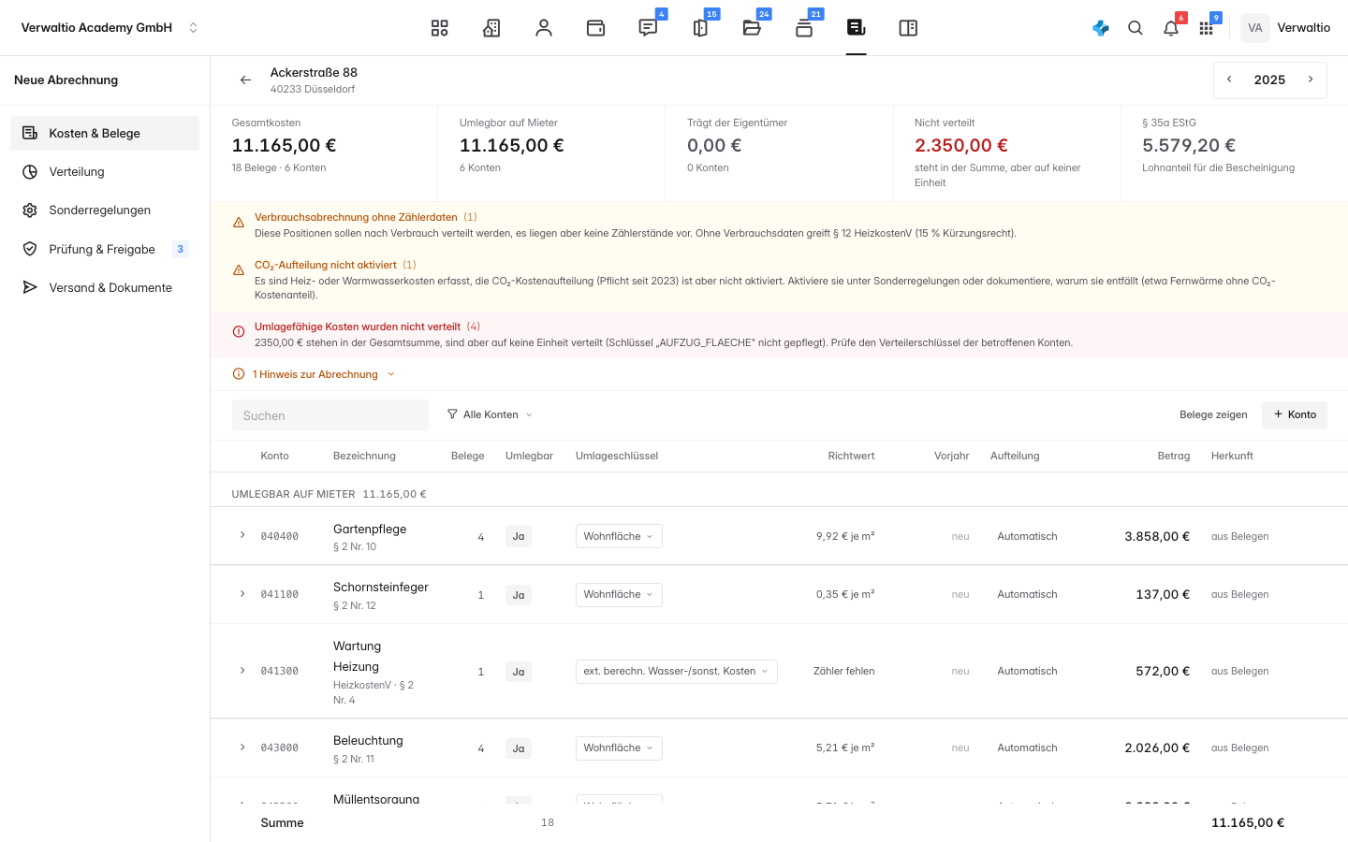Select Kosten & Belege in sidebar
This screenshot has height=842, width=1348.
pyautogui.click(x=105, y=133)
